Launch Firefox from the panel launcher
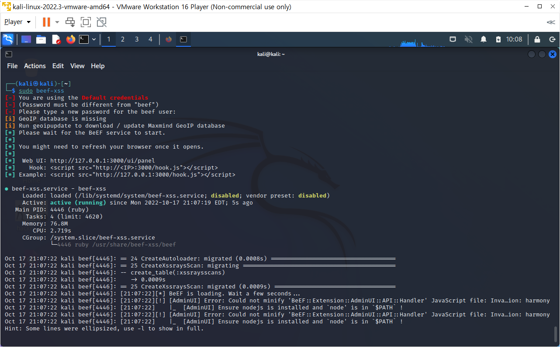560x347 pixels. 71,39
